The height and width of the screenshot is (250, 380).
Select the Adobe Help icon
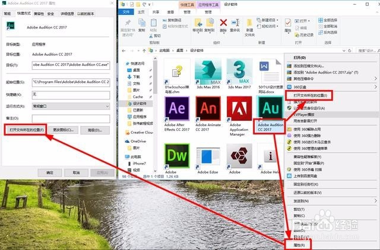(x=270, y=156)
